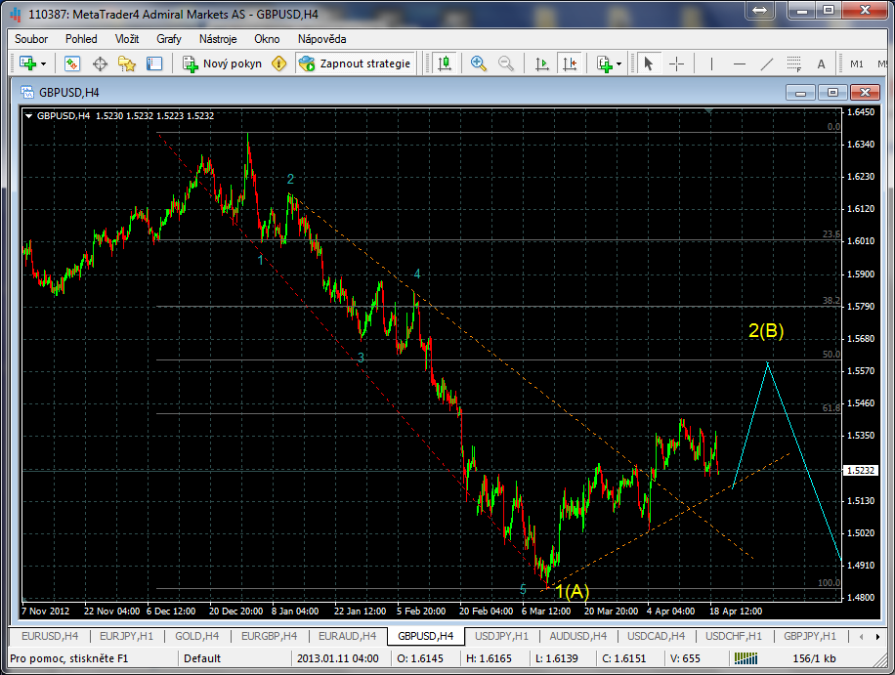Viewport: 895px width, 675px height.
Task: Open the New Chart dropdown arrow
Action: (43, 63)
